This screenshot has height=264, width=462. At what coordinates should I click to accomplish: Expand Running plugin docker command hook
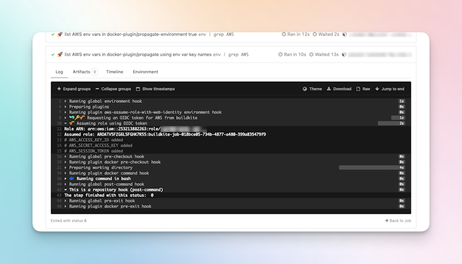[65, 173]
